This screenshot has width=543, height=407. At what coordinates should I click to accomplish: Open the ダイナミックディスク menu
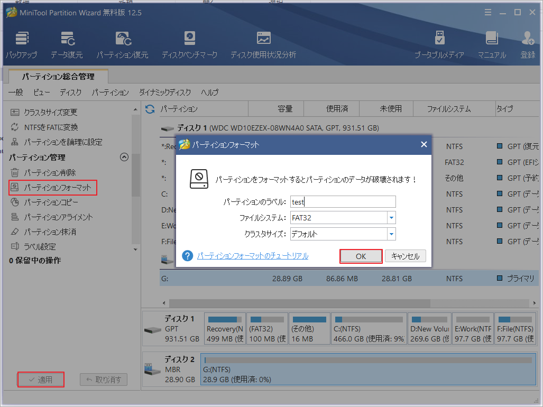tap(165, 92)
